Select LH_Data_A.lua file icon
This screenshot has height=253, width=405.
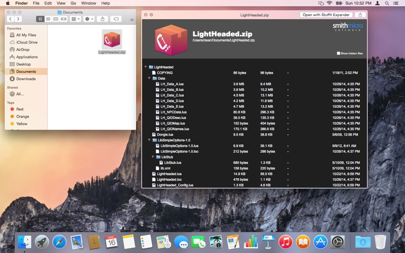157,84
